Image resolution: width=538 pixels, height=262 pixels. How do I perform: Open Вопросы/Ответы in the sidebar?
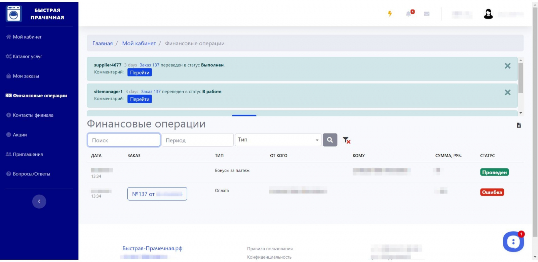click(28, 174)
